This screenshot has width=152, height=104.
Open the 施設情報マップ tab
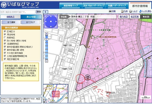tap(71, 6)
